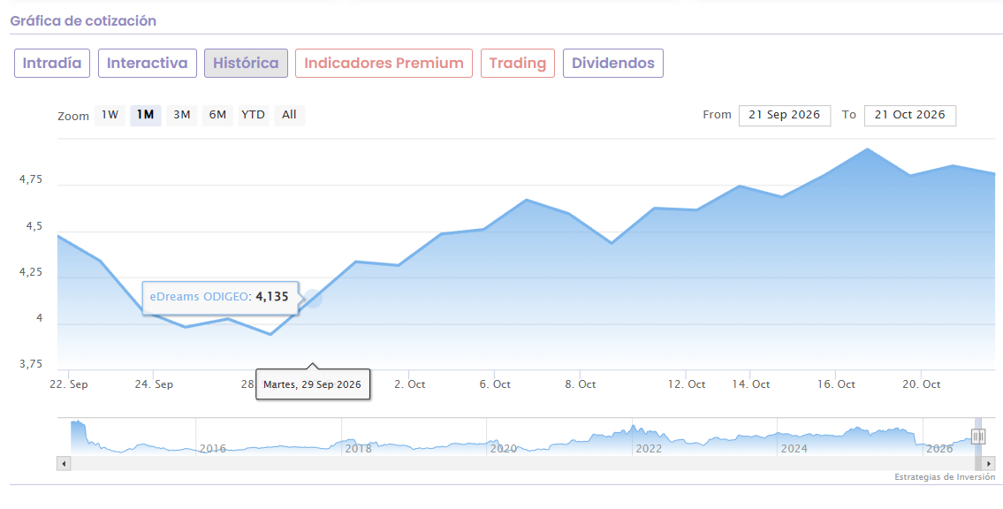This screenshot has height=509, width=1003.
Task: Click the '4,75' price axis label
Action: [x=30, y=180]
